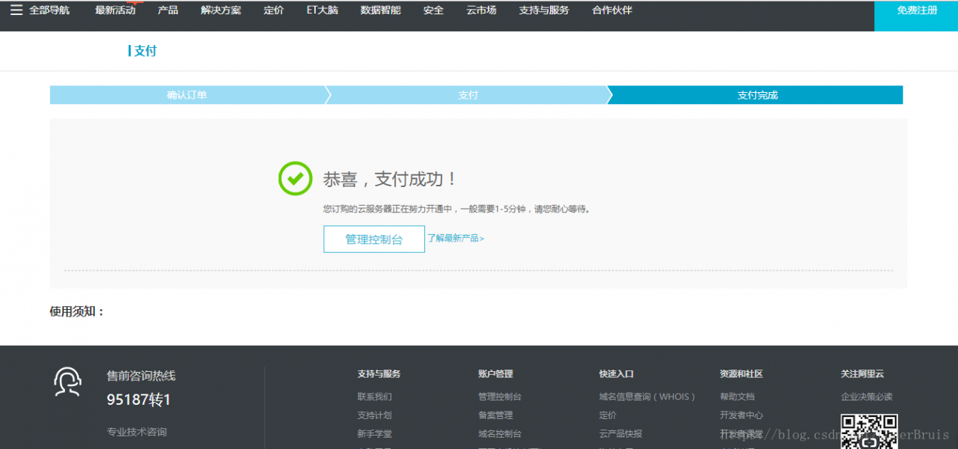This screenshot has width=958, height=449.
Task: Click the 售前咨询热线 label
Action: (141, 376)
